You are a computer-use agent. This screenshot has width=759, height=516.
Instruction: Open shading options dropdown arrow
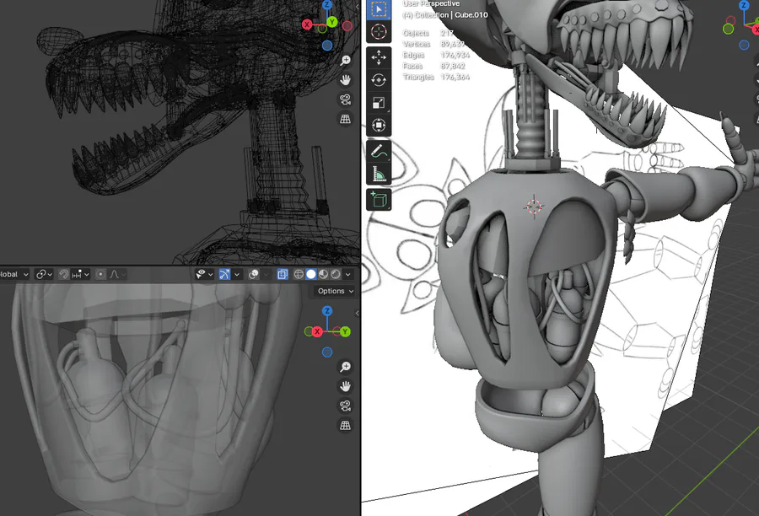point(347,275)
